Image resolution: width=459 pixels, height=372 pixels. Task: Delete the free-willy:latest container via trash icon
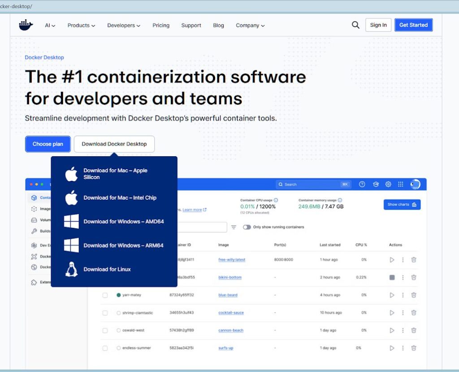coord(414,260)
